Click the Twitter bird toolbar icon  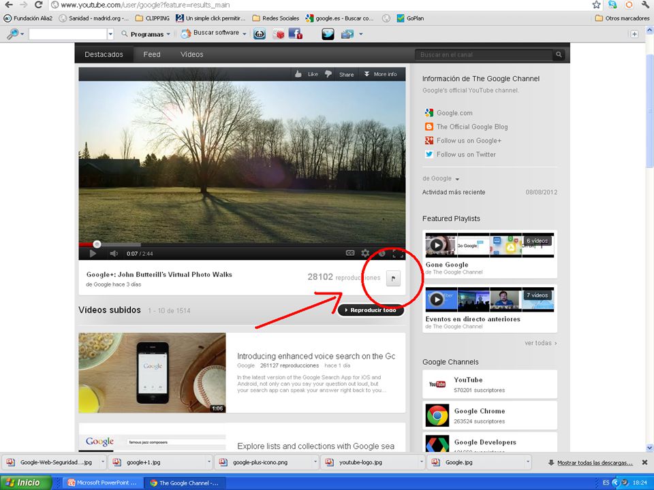point(328,34)
